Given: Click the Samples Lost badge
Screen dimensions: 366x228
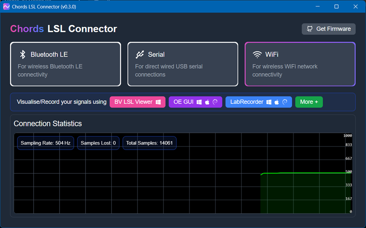Looking at the screenshot, I should 98,143.
